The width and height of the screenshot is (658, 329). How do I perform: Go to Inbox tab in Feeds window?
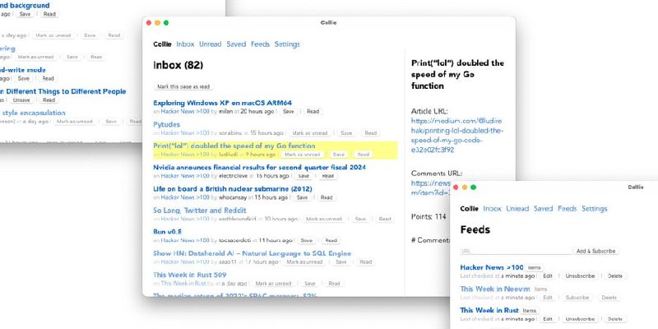tap(492, 209)
